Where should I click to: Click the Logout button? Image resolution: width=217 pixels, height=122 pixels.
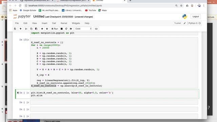pyautogui.click(x=196, y=17)
